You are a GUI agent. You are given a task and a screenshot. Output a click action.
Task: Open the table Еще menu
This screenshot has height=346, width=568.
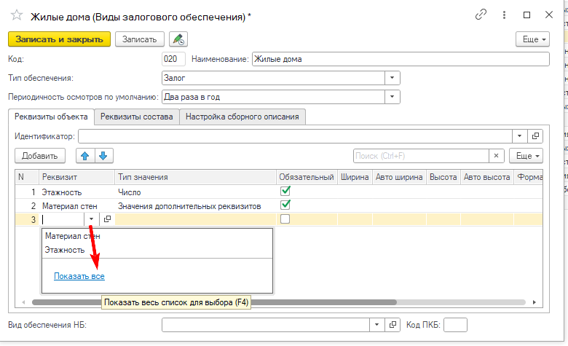[x=526, y=156]
